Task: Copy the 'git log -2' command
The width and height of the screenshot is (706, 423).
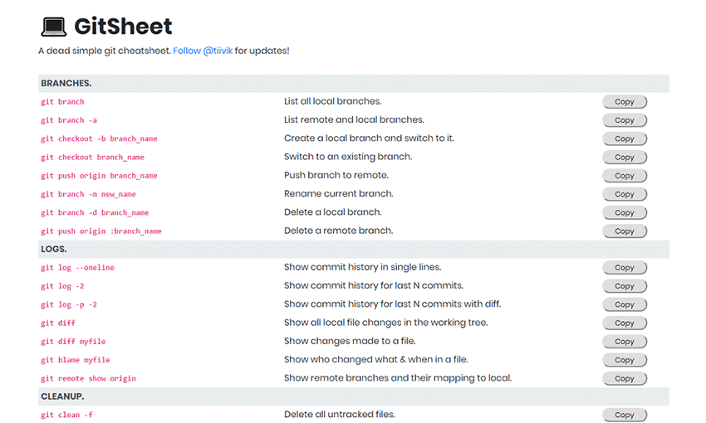Action: pyautogui.click(x=625, y=286)
